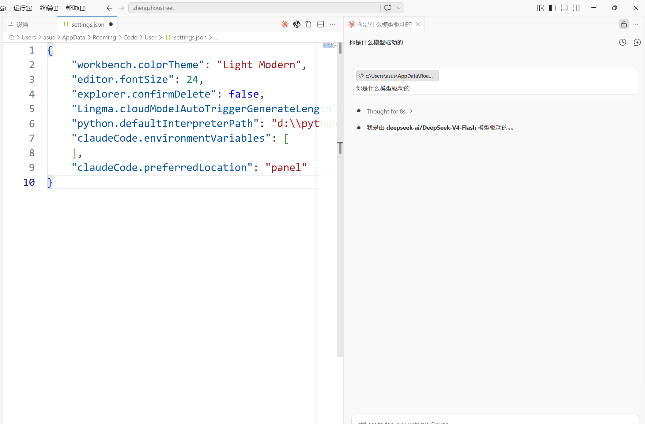Viewport: 645px width, 424px height.
Task: Switch to the 设置 tab
Action: 22,24
